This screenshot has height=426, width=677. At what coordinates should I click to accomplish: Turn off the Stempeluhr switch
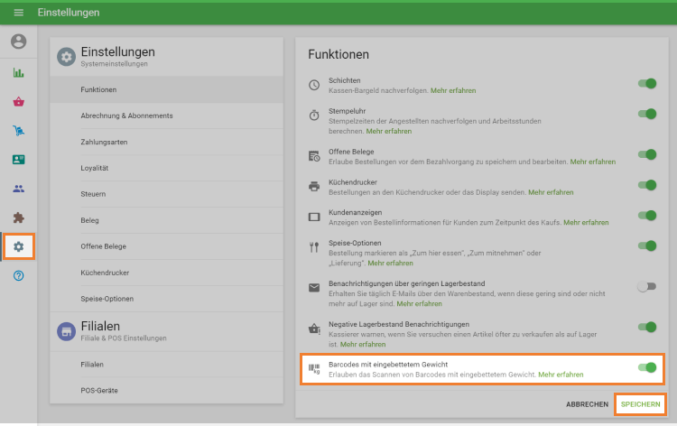[646, 114]
